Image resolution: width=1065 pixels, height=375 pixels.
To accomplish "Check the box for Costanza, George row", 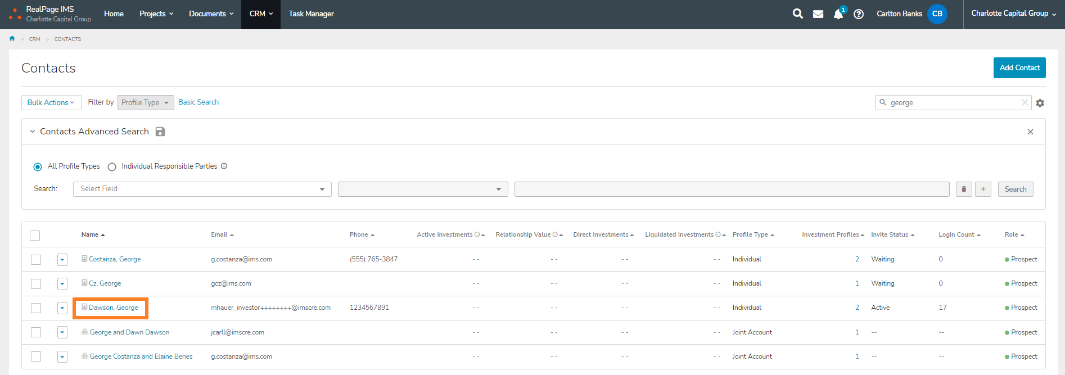I will (x=36, y=260).
